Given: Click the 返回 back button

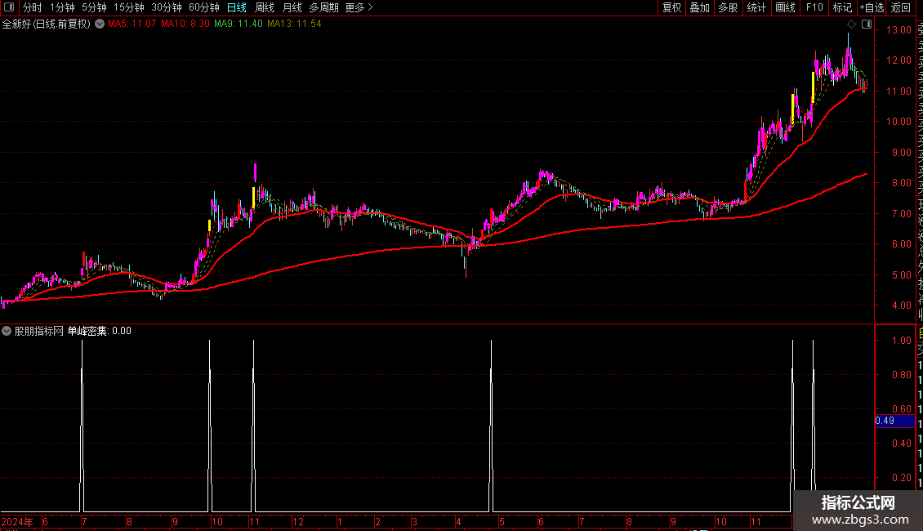Looking at the screenshot, I should tap(901, 7).
